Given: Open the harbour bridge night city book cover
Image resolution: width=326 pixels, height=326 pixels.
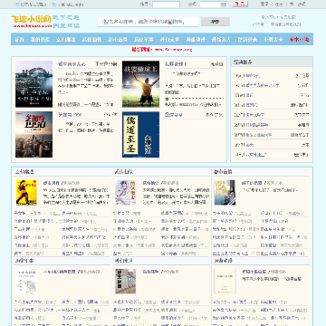Looking at the screenshot, I should point(34,84).
